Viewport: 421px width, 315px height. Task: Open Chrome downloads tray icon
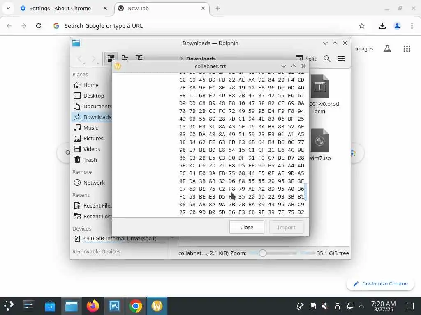382,26
